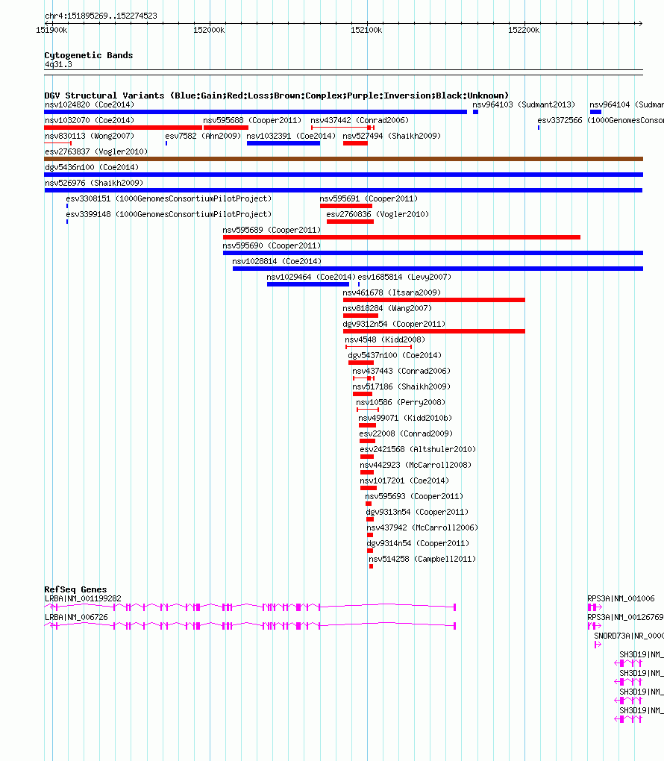
Task: Open the dgv9313n54 (Cooper2011) label
Action: [418, 512]
